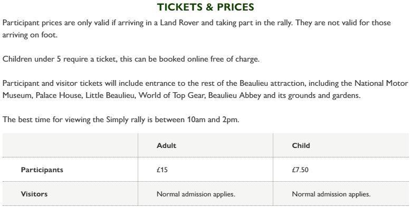411x208 pixels.
Task: Click adult visitors Normal admission applies cell
Action: pos(196,194)
